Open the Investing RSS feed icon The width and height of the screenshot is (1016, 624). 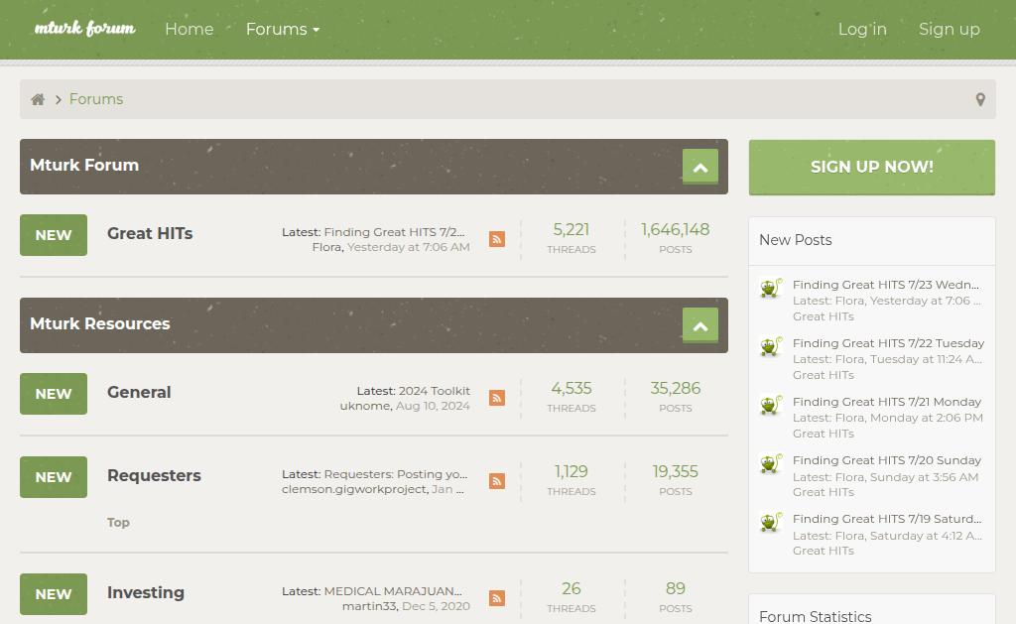click(497, 598)
